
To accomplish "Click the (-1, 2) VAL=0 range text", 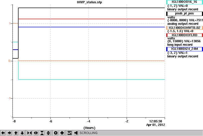I will 177,6.
